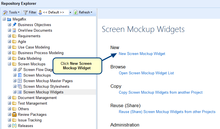This screenshot has width=220, height=129.
Task: Click Copy Screen Mockup Widgets from another Project
Action: [x=160, y=92]
